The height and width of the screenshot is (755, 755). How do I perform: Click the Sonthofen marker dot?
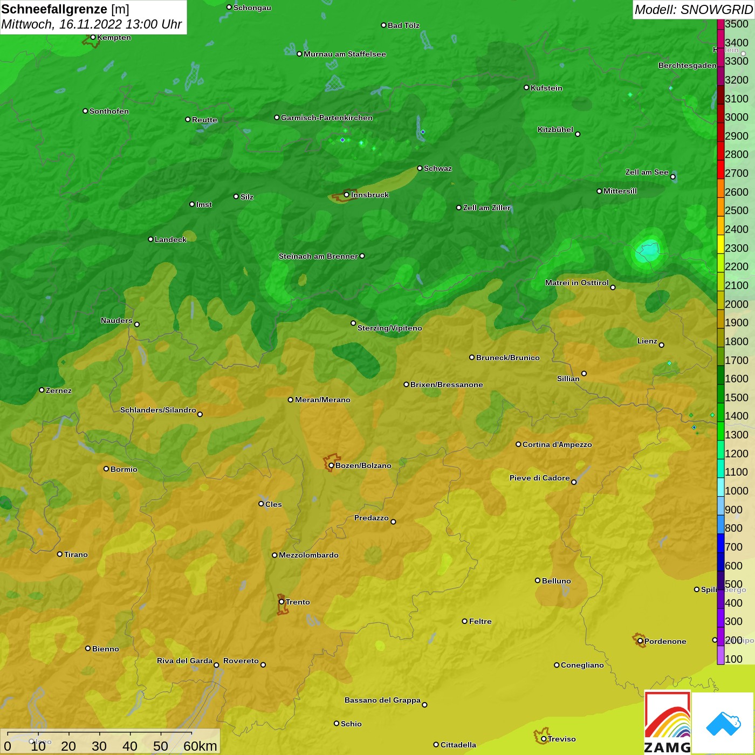click(x=85, y=111)
